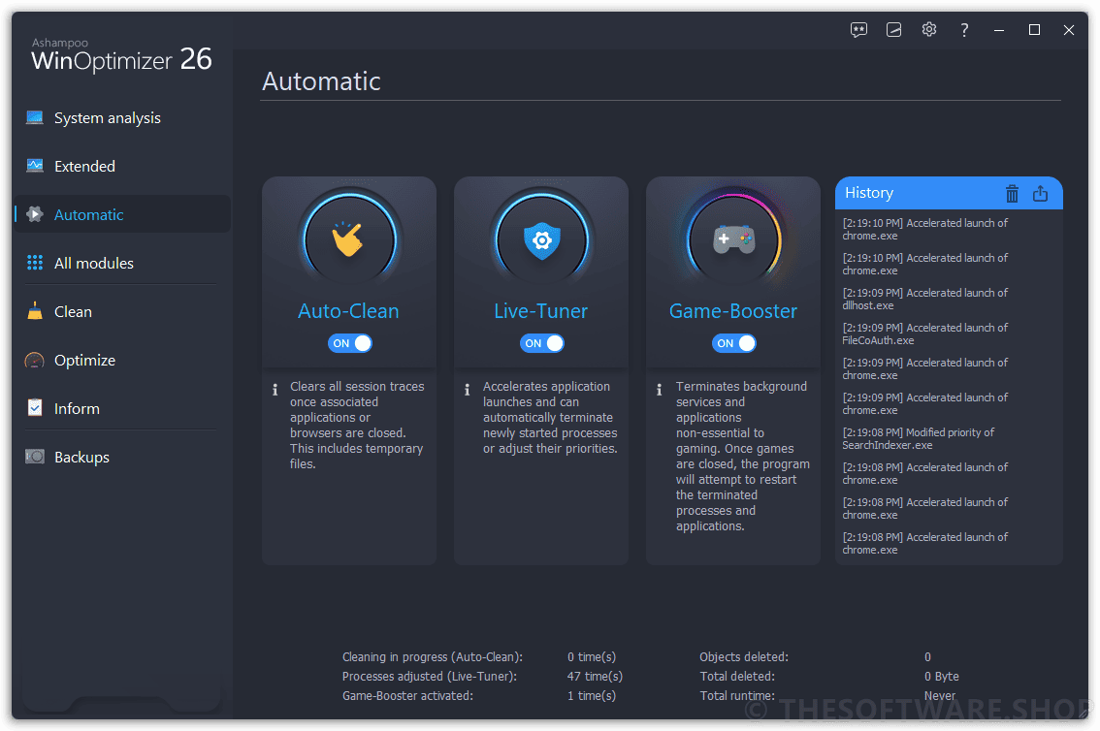The height and width of the screenshot is (731, 1100).
Task: Select Modified priority of SearchIndexer.exe entry
Action: point(919,439)
